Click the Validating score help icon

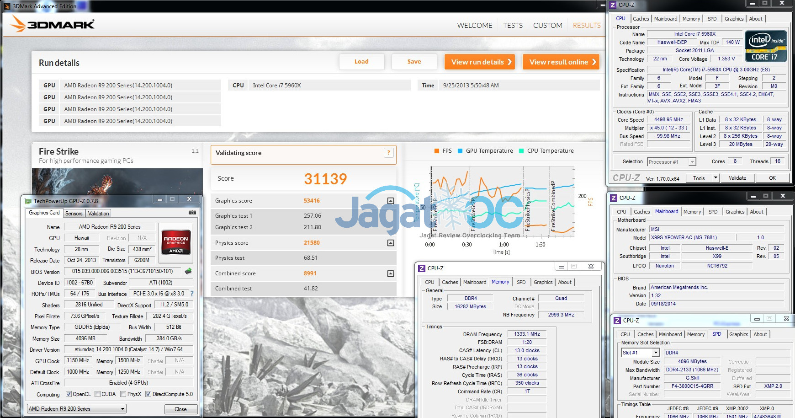click(x=388, y=153)
